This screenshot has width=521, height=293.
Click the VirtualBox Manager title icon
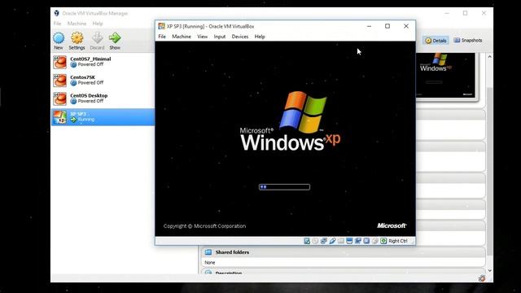coord(56,13)
